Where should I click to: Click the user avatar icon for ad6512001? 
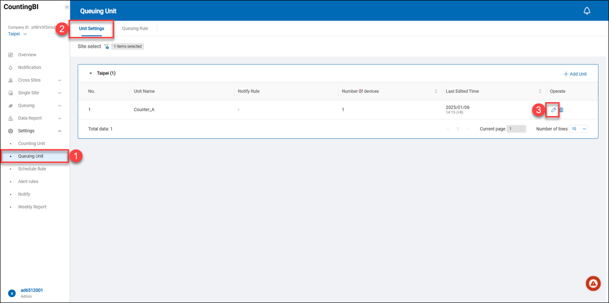[x=12, y=293]
